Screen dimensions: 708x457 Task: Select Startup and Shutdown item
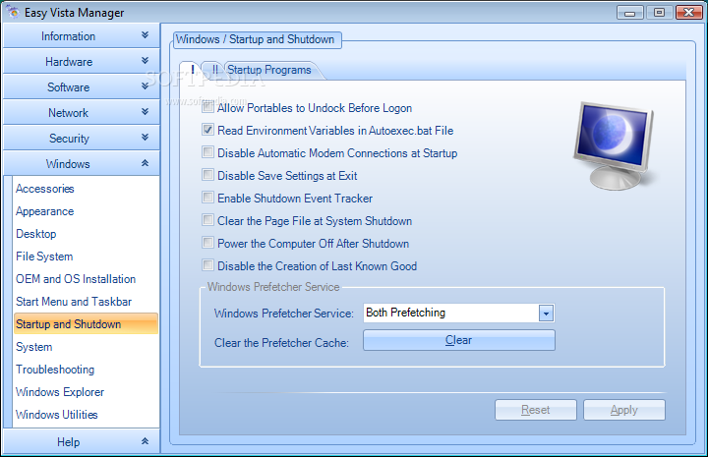pyautogui.click(x=86, y=324)
